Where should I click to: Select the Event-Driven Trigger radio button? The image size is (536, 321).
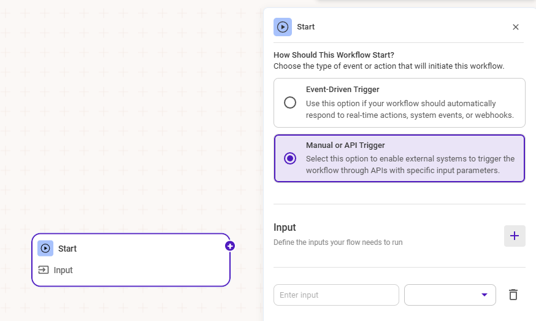tap(290, 102)
